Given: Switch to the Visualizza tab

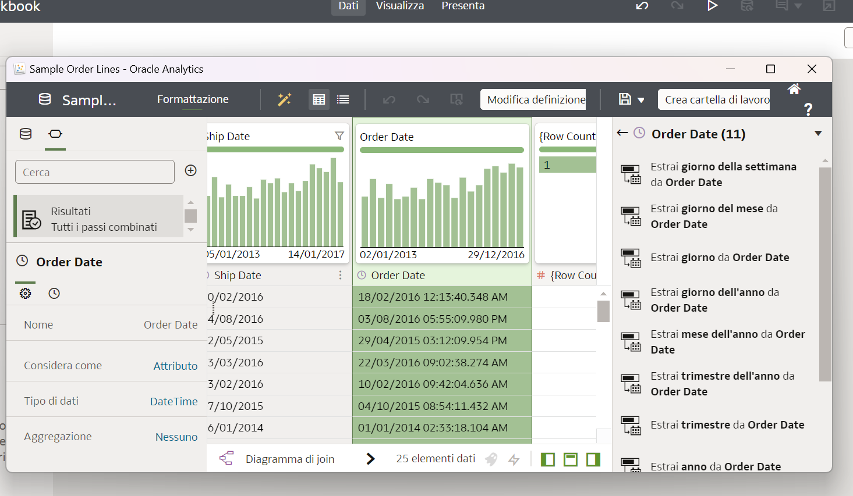Looking at the screenshot, I should pyautogui.click(x=399, y=6).
